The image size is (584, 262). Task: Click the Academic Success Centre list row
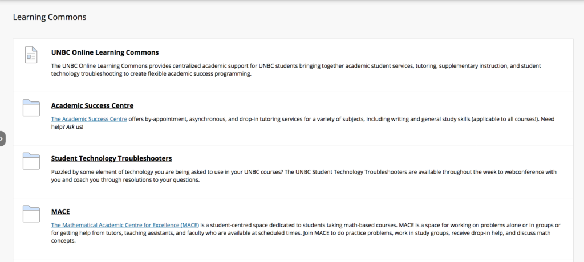pyautogui.click(x=293, y=118)
